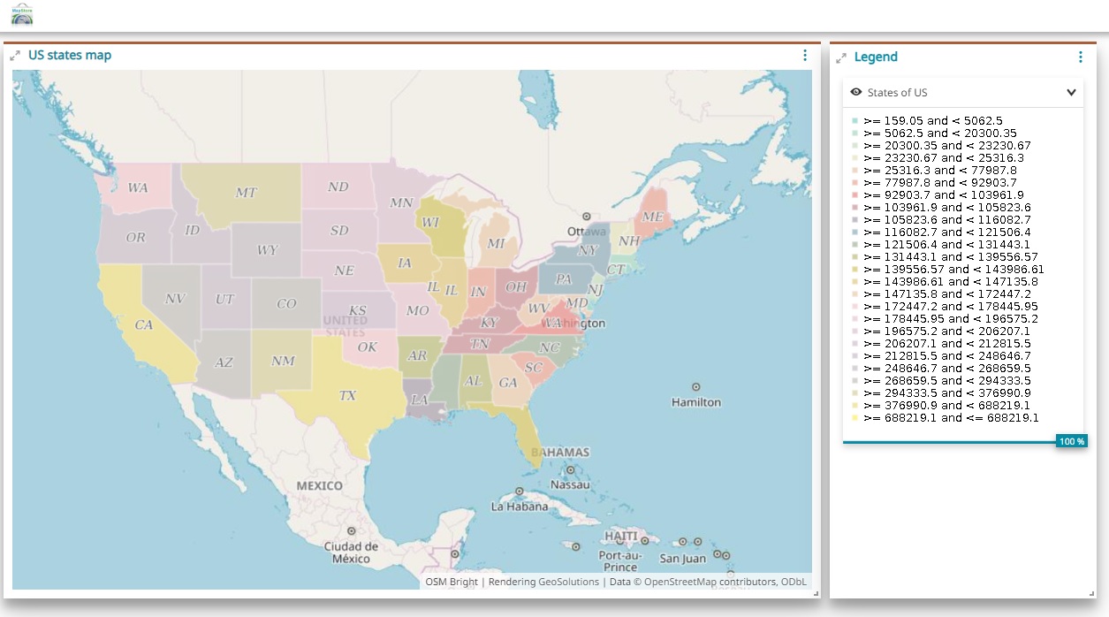Click the first legend swatch for 159.05 range

pyautogui.click(x=855, y=121)
